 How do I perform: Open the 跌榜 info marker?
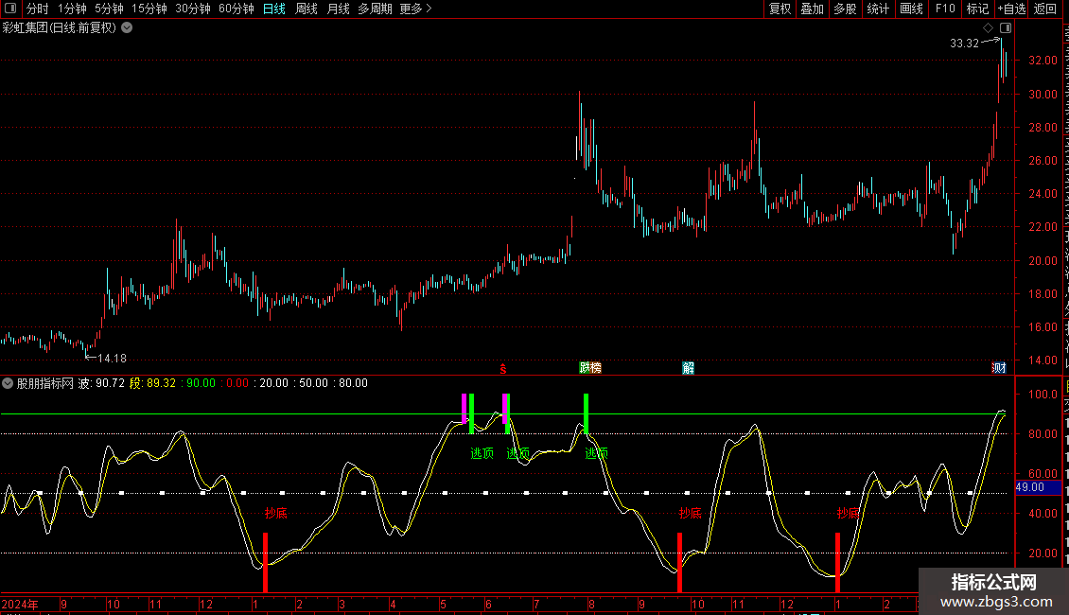(x=590, y=368)
